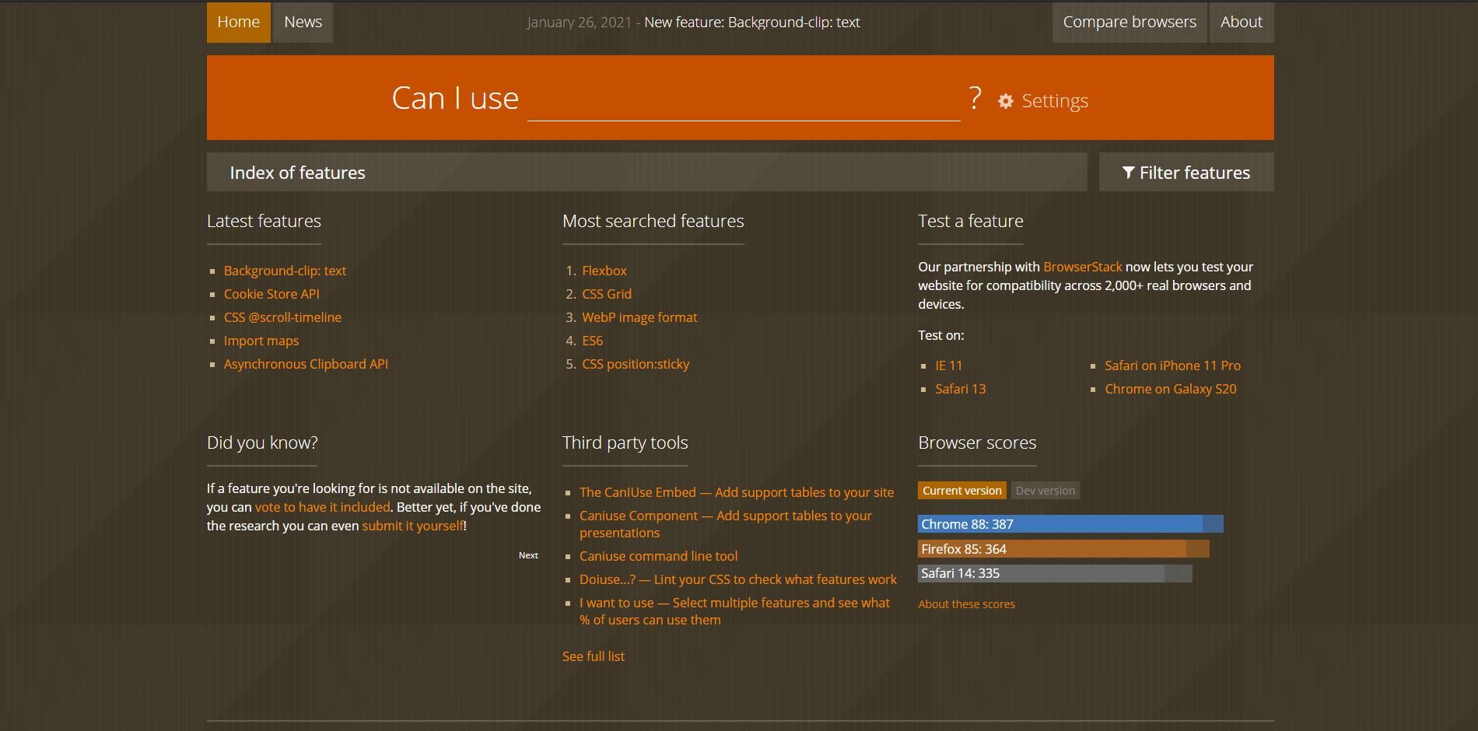Screen dimensions: 1478x731
Task: Open the About page
Action: click(1242, 23)
